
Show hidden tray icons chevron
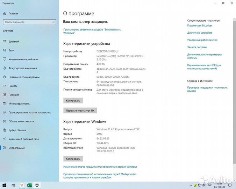coord(191,185)
